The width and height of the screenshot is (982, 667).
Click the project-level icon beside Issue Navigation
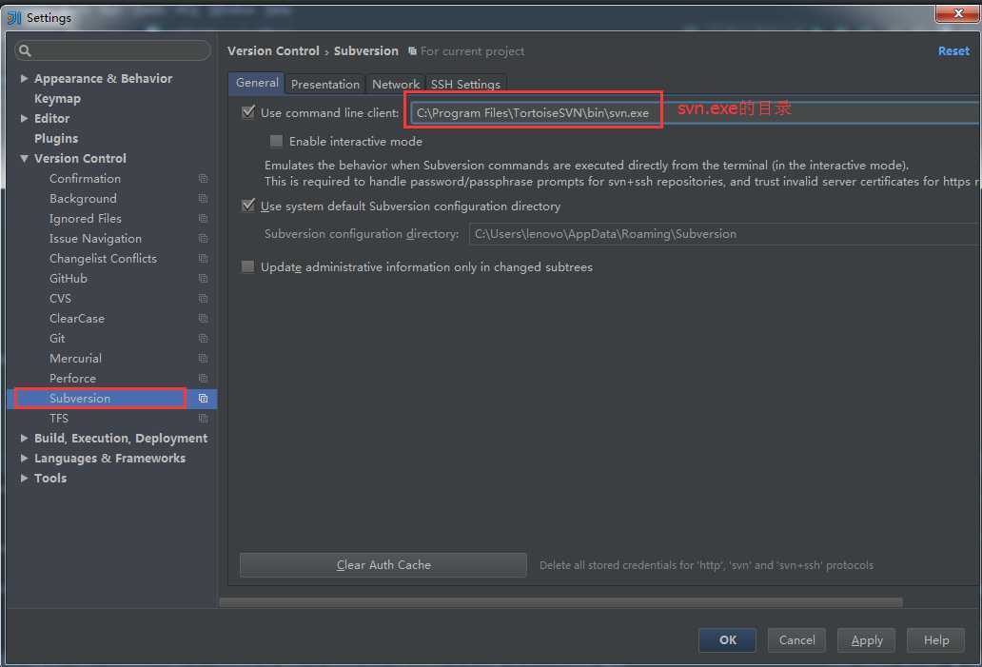click(203, 239)
